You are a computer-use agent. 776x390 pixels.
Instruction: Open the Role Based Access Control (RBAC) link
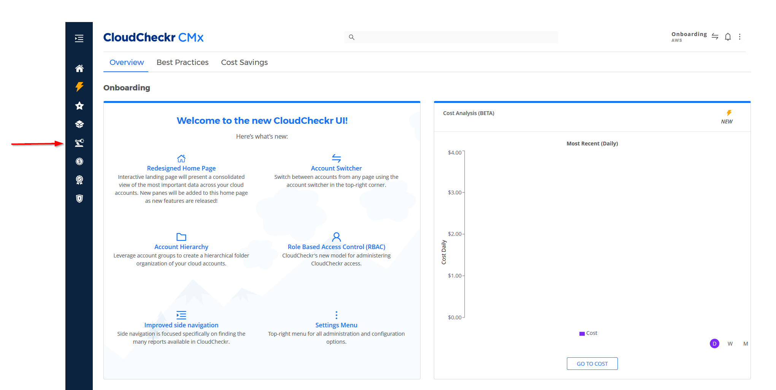coord(336,247)
